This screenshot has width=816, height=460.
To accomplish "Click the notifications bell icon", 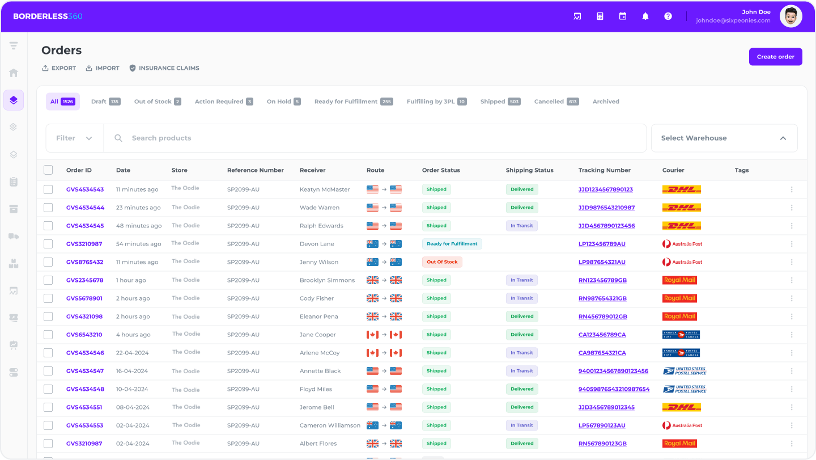I will [645, 16].
